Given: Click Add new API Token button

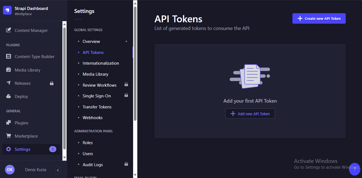Looking at the screenshot, I should pyautogui.click(x=250, y=114).
